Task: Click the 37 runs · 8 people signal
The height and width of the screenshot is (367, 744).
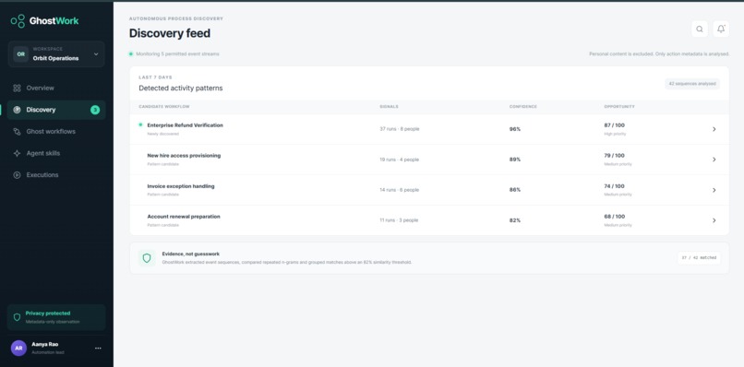Action: (400, 129)
